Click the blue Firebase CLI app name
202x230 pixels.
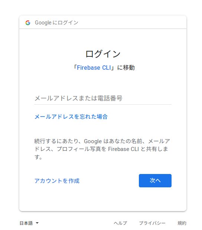(94, 68)
